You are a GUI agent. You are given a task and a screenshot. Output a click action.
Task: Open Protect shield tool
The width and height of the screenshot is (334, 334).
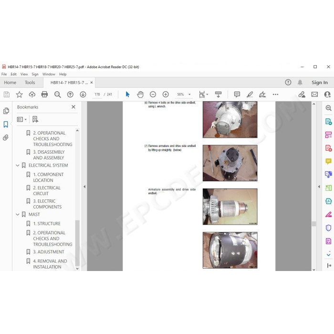(x=328, y=228)
